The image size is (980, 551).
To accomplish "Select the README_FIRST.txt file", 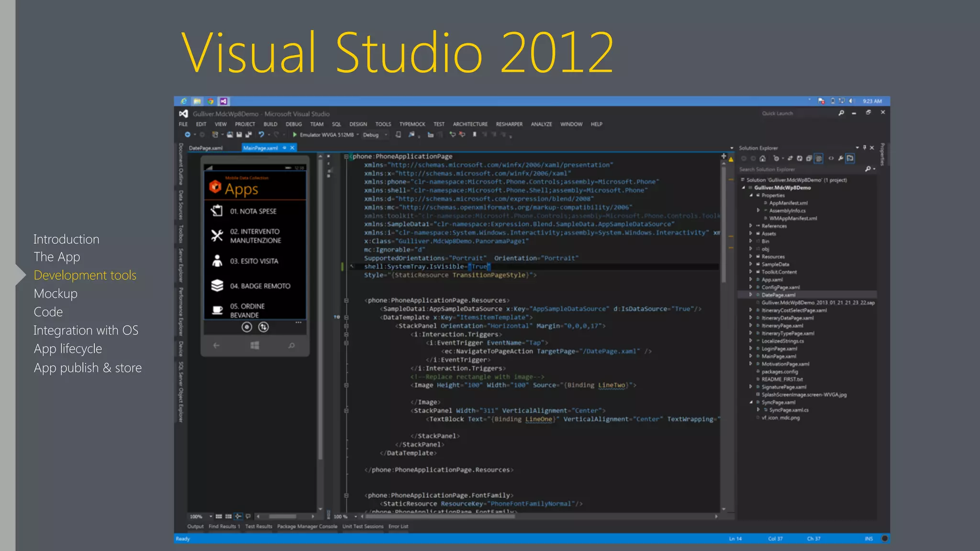I will [x=782, y=379].
